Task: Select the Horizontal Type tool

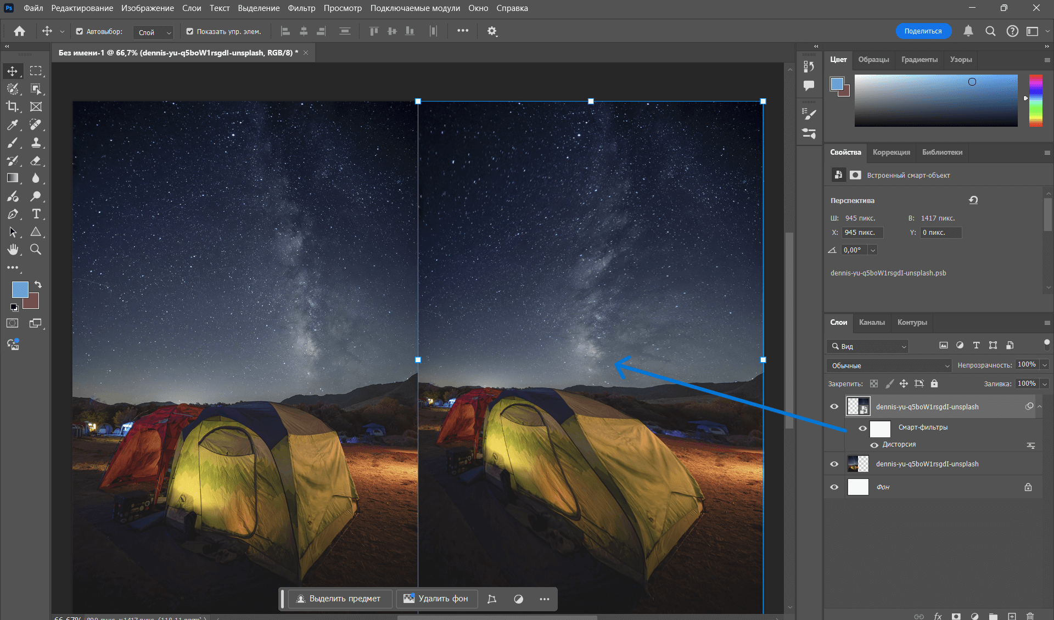Action: (x=36, y=214)
